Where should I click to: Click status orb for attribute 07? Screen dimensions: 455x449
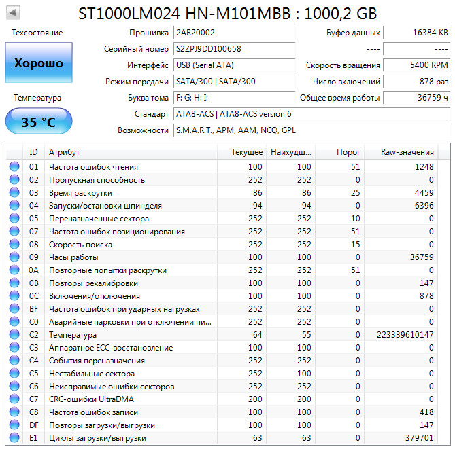[14, 232]
